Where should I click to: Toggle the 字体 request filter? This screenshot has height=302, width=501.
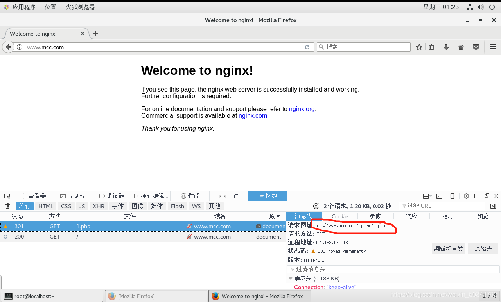[x=118, y=206]
